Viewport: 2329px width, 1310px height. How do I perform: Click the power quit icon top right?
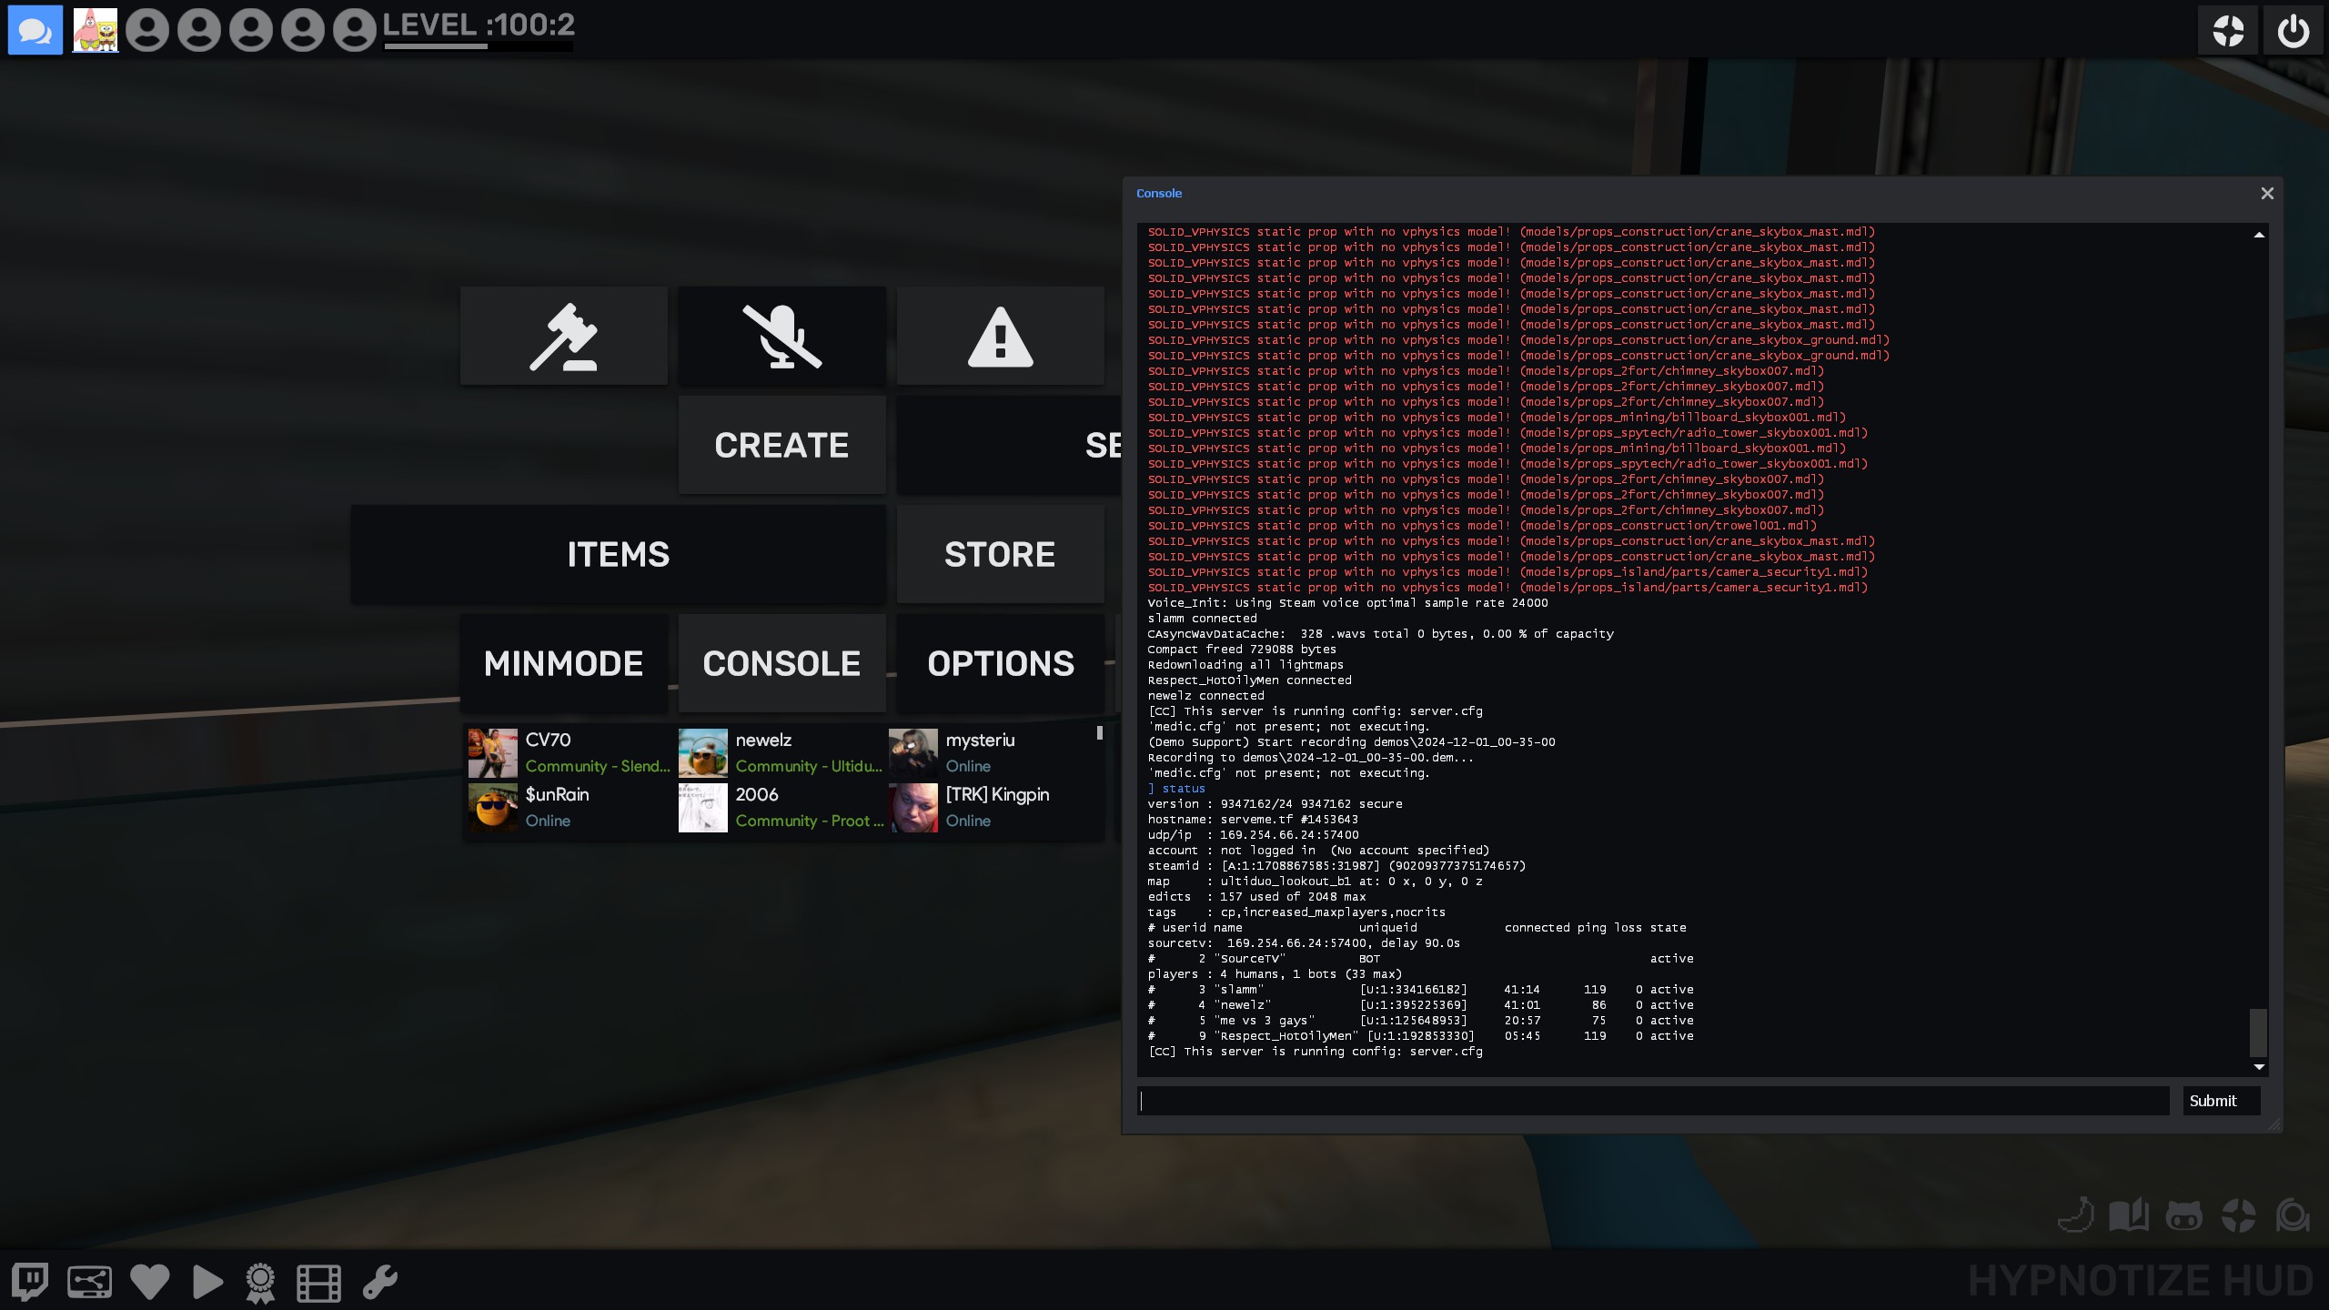[2293, 31]
